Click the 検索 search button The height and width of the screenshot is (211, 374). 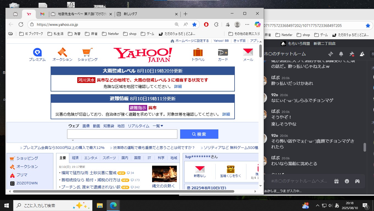[199, 134]
